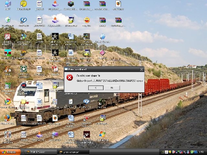Select the Train Simulator desktop shortcut
This screenshot has width=207, height=155.
tap(23, 53)
